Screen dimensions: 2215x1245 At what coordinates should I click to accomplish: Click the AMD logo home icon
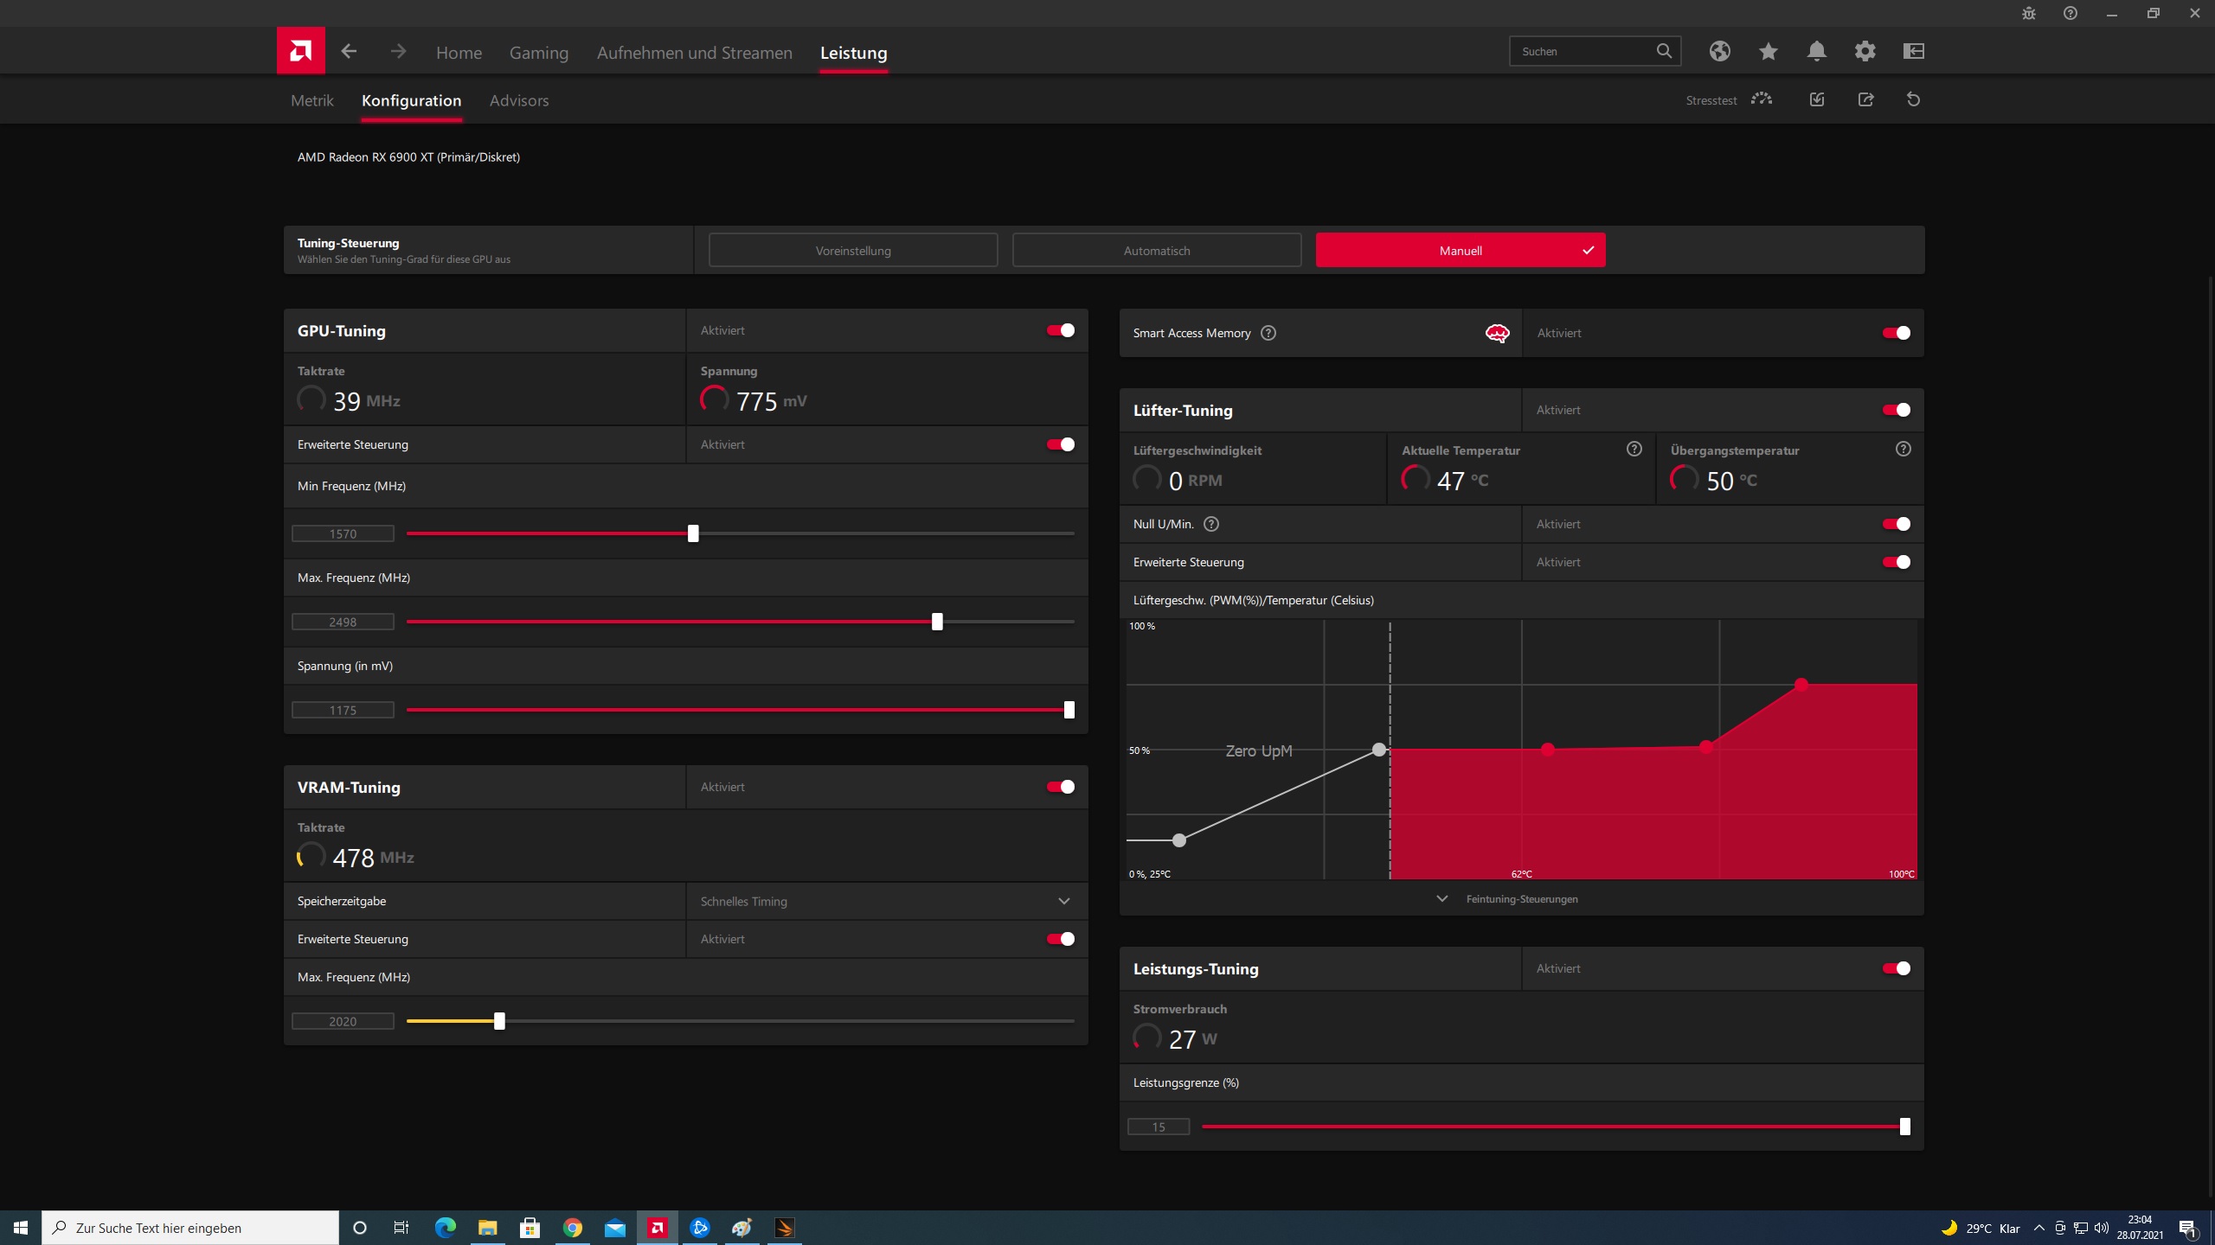point(300,51)
